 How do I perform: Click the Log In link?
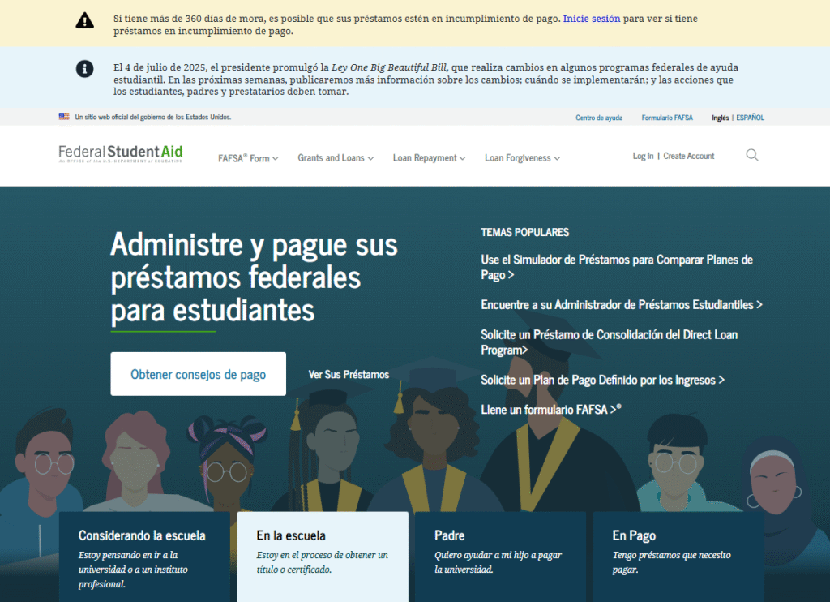point(643,156)
